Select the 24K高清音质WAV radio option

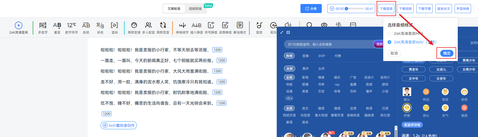389,42
